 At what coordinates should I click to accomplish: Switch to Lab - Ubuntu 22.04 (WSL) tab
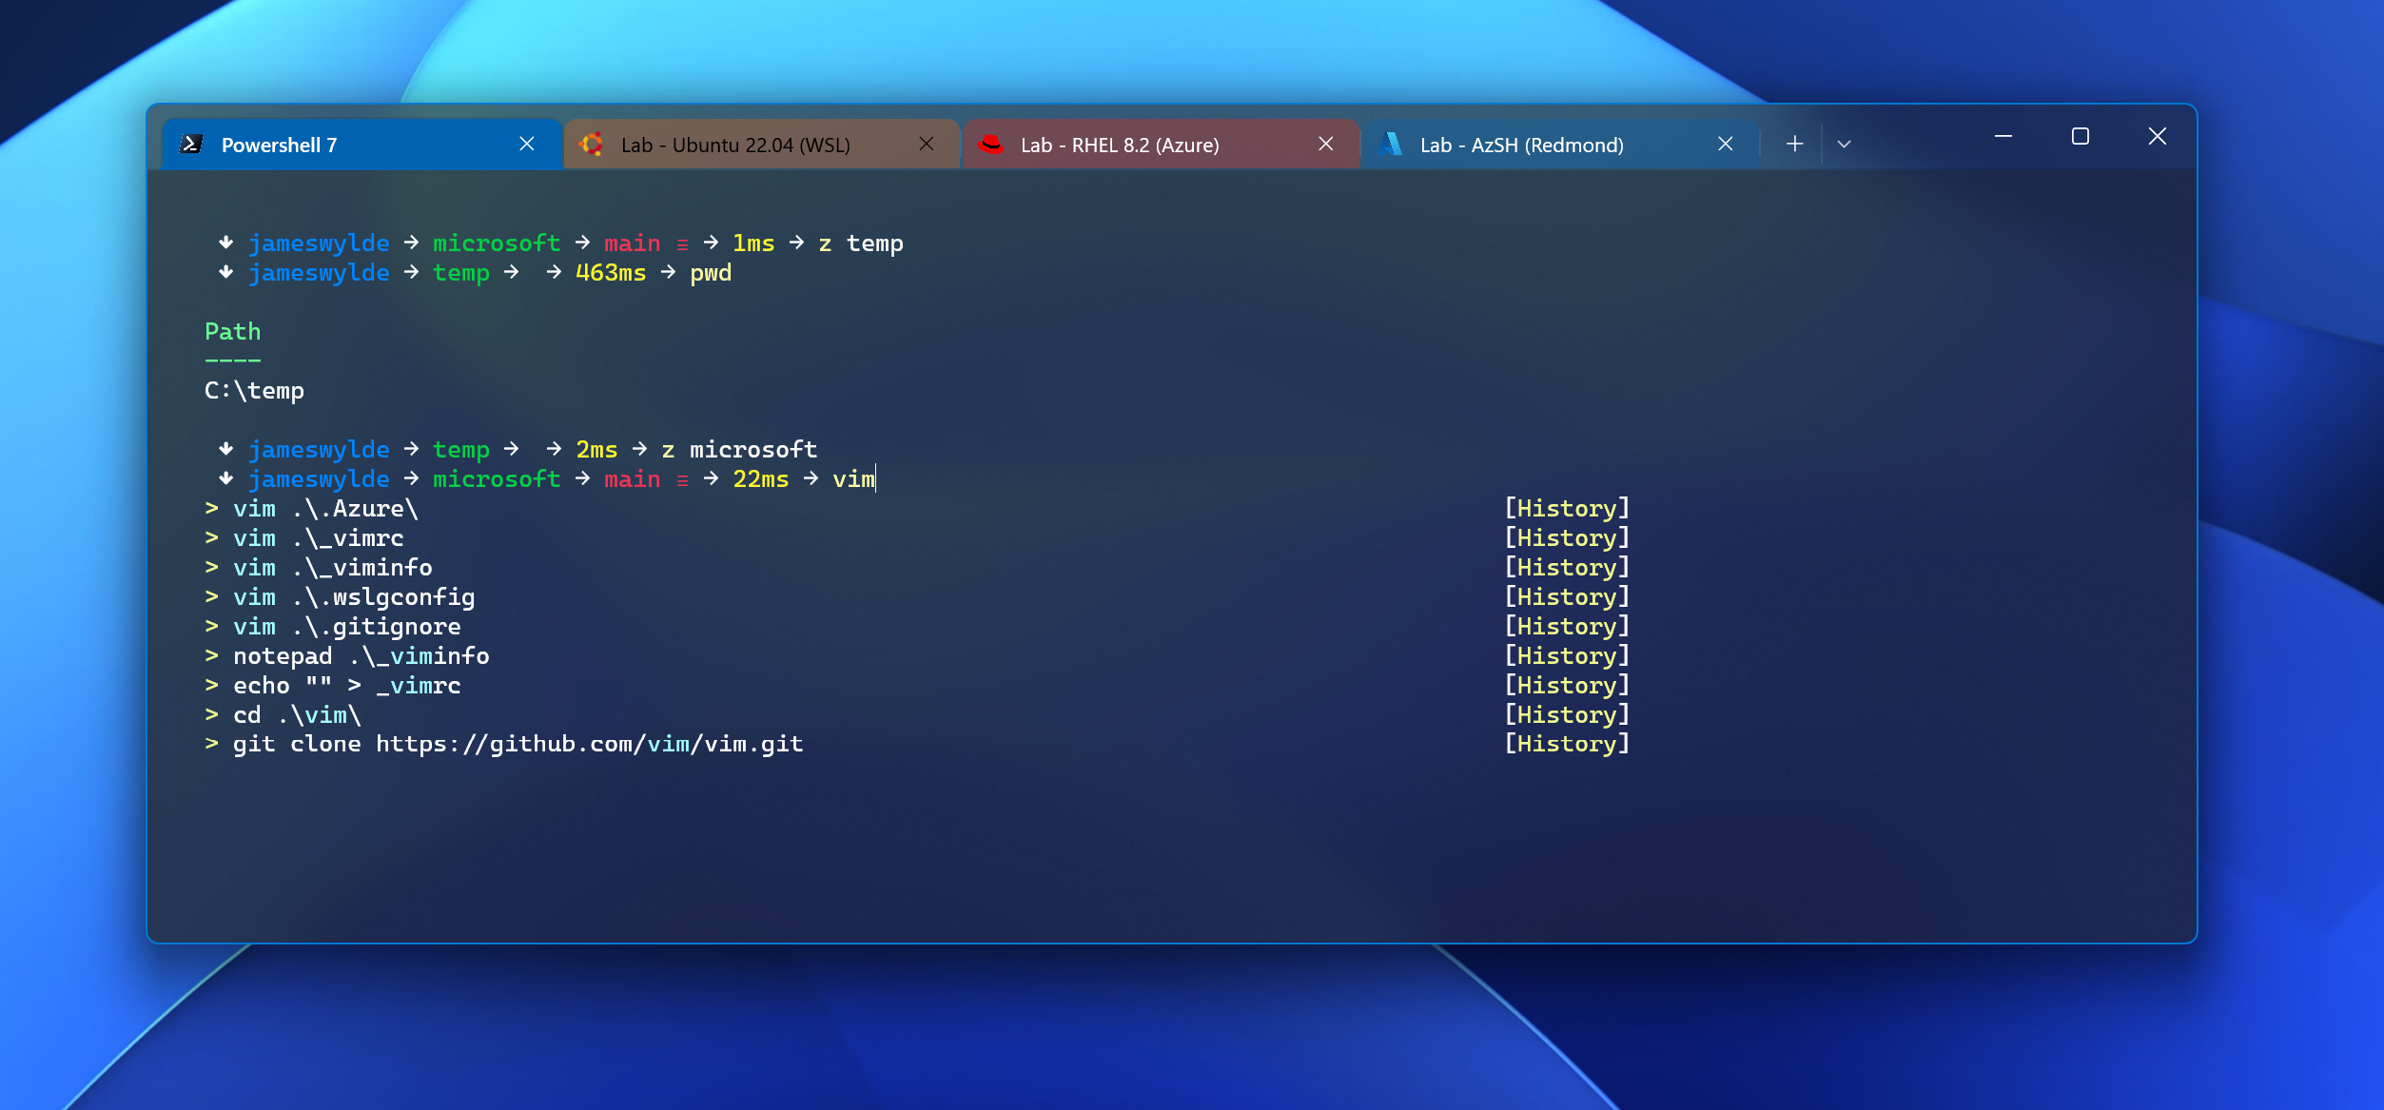[734, 145]
